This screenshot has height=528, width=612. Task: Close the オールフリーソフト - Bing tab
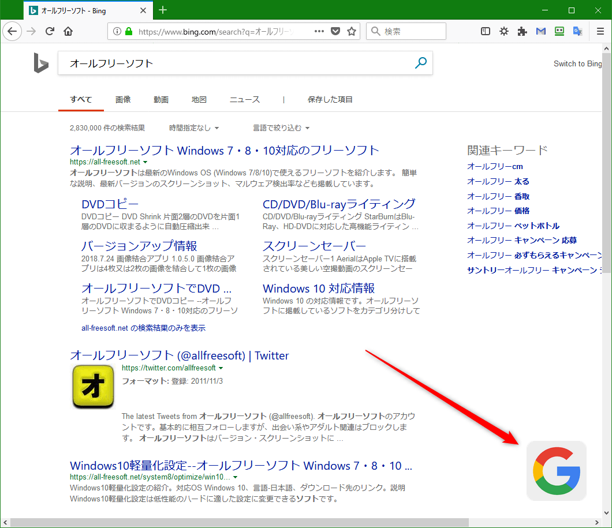(x=143, y=10)
